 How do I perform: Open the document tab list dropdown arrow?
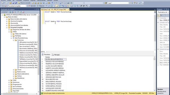[155, 9]
